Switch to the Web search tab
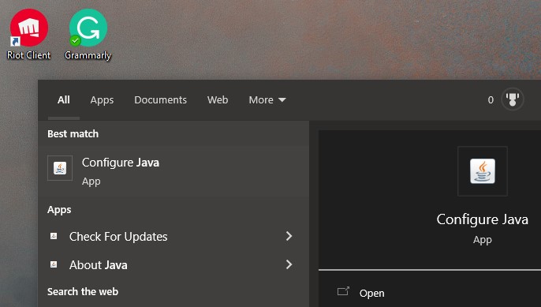The width and height of the screenshot is (541, 307). tap(218, 99)
